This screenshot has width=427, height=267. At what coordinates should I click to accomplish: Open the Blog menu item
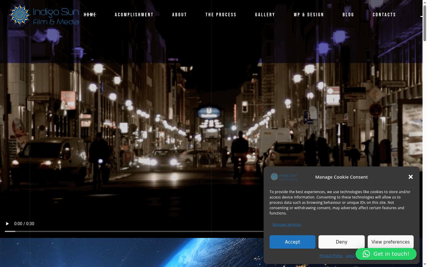point(348,15)
